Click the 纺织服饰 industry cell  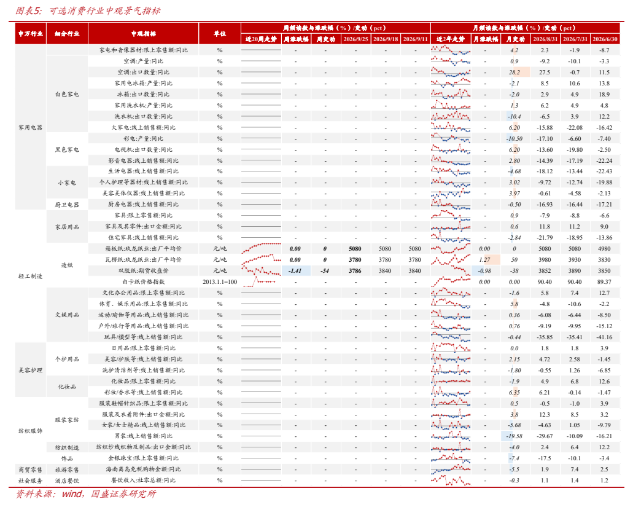pos(31,431)
